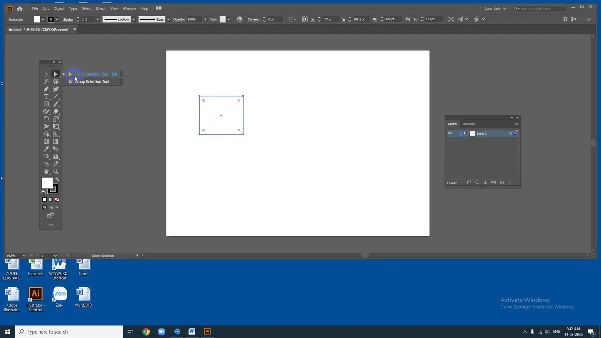Toggle Layer 1 visibility eye
The height and width of the screenshot is (338, 601).
[x=450, y=133]
